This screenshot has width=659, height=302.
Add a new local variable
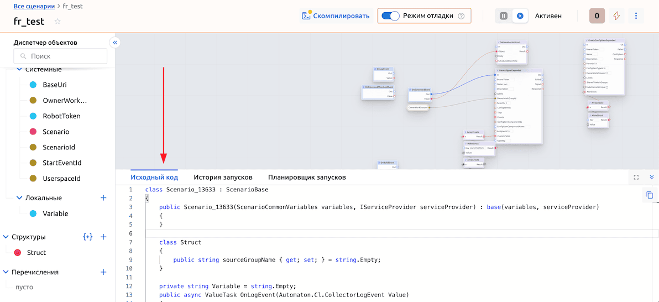103,198
